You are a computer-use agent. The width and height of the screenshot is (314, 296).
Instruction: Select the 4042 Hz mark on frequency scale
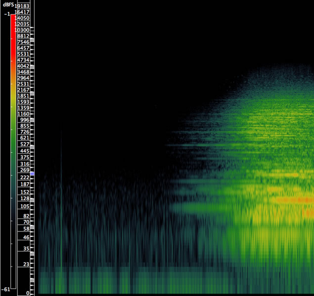tap(23, 66)
